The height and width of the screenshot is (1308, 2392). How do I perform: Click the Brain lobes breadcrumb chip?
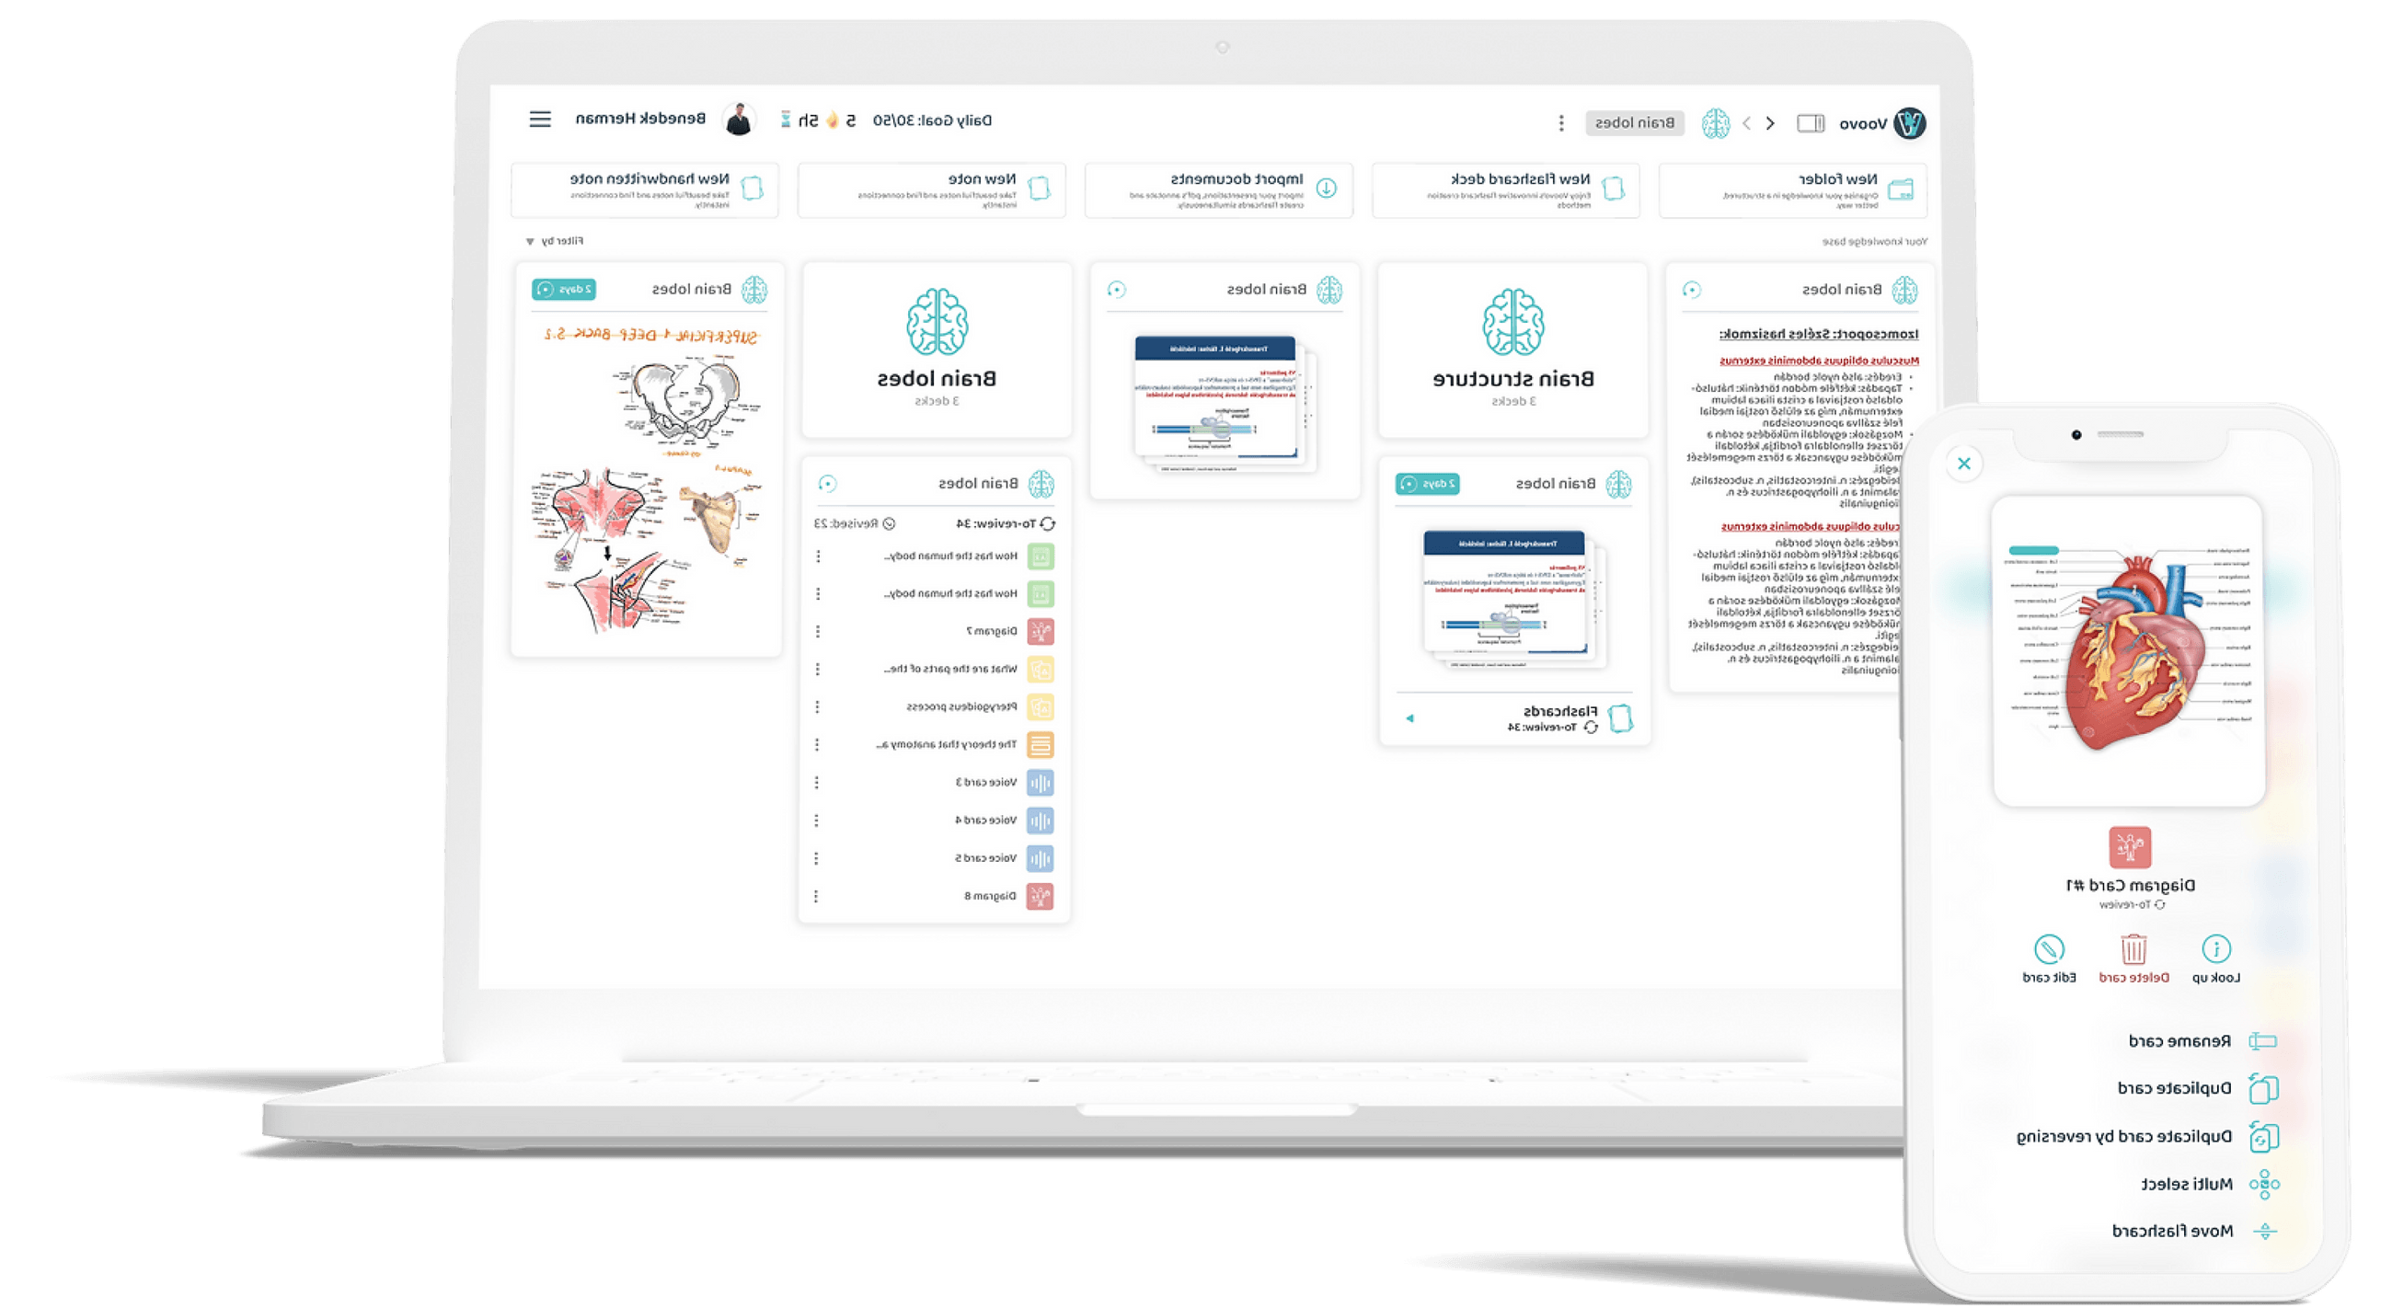tap(1633, 122)
